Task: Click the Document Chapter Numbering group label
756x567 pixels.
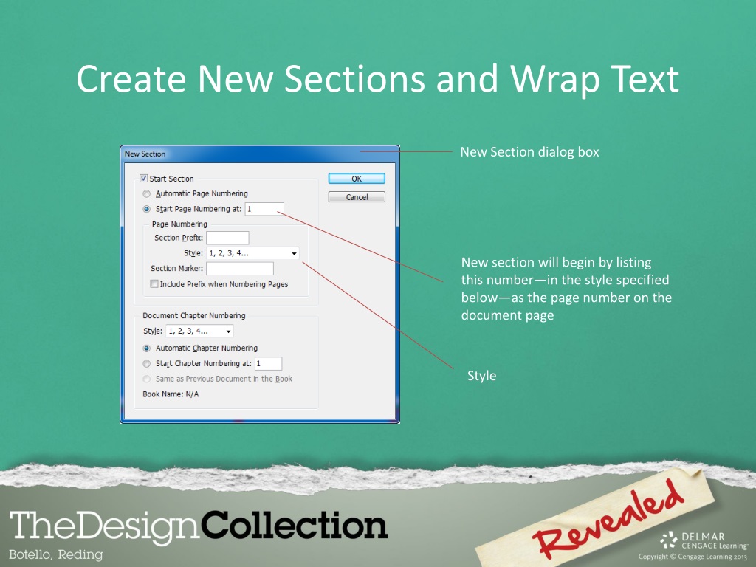Action: click(x=194, y=315)
